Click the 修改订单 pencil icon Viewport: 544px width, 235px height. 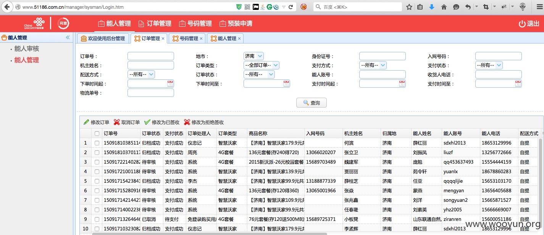86,122
